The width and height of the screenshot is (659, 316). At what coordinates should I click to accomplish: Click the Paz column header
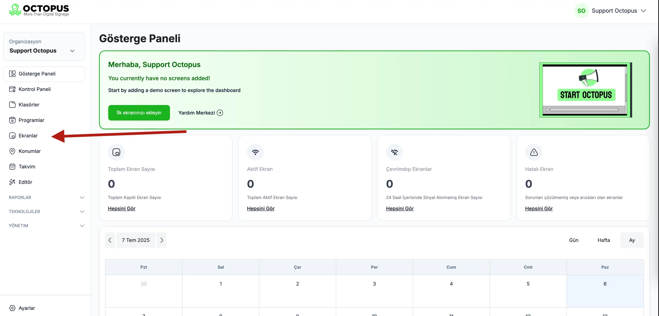point(605,267)
